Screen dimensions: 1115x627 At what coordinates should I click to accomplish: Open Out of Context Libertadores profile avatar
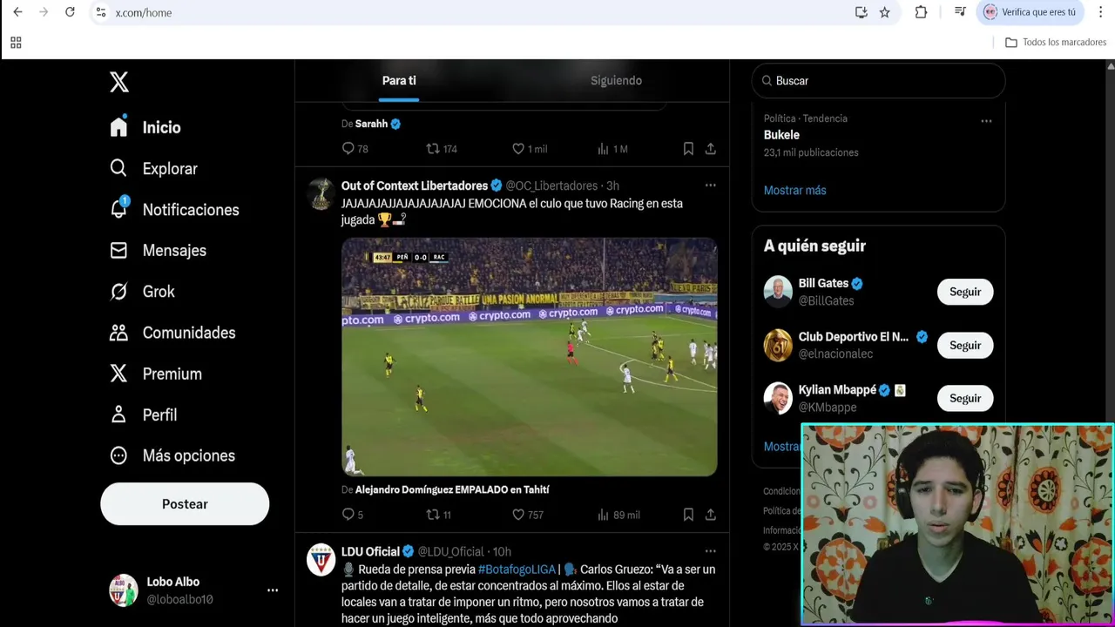(x=321, y=194)
